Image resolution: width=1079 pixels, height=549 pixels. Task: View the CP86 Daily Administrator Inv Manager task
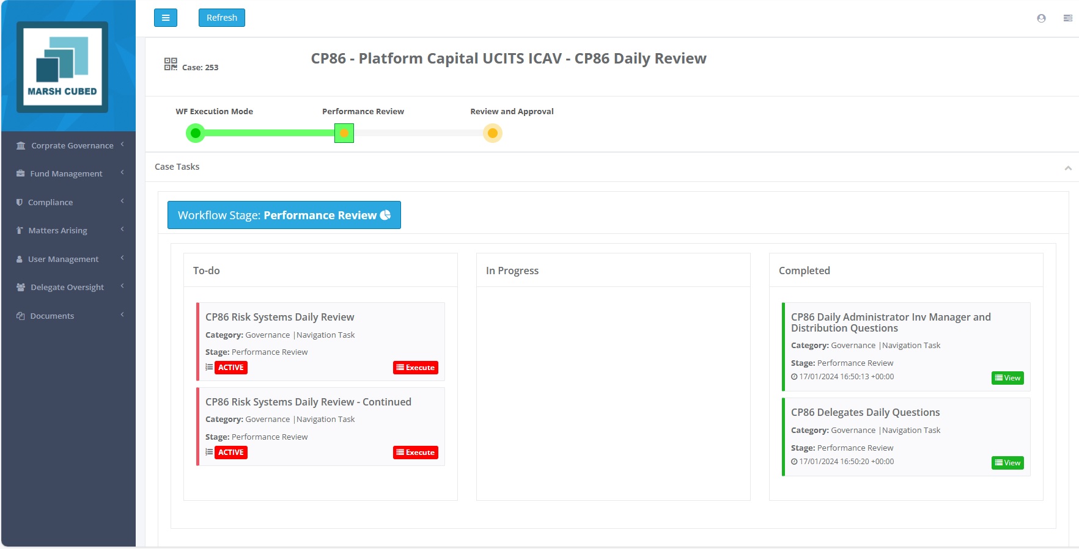pos(1007,378)
